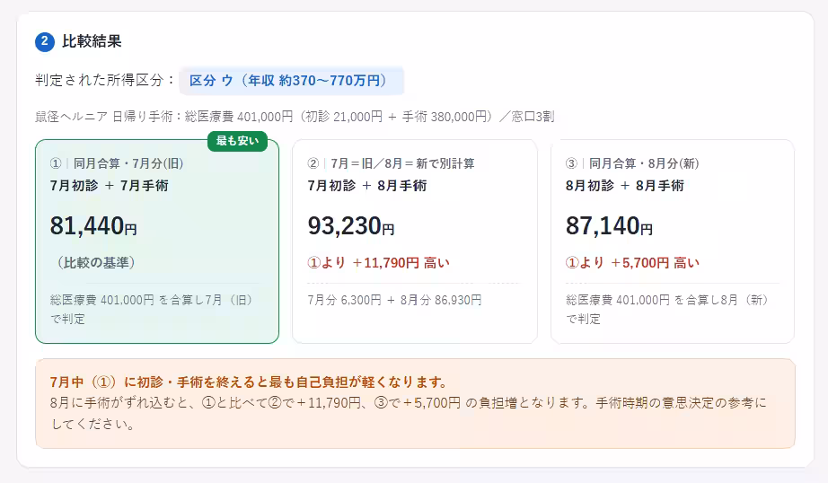Click the 最も安い green badge
Image resolution: width=828 pixels, height=483 pixels.
tap(237, 140)
